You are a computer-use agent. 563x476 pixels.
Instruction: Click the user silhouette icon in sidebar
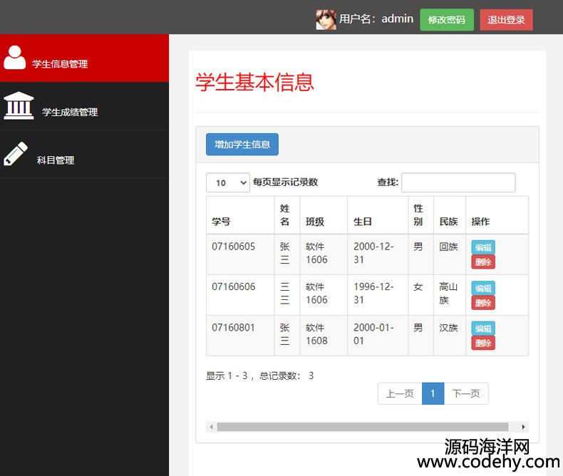coord(15,58)
